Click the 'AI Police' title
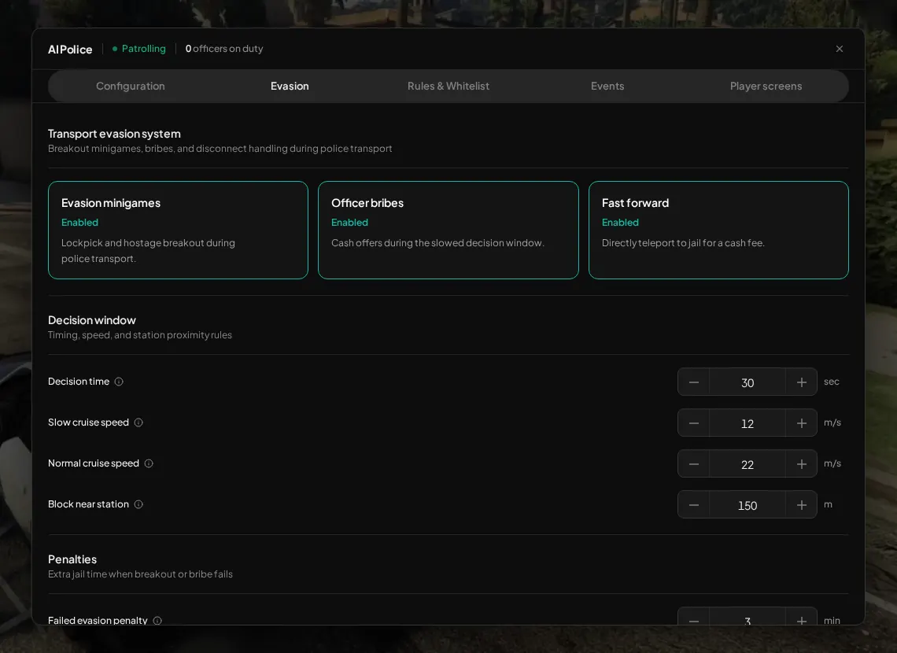 click(x=70, y=50)
